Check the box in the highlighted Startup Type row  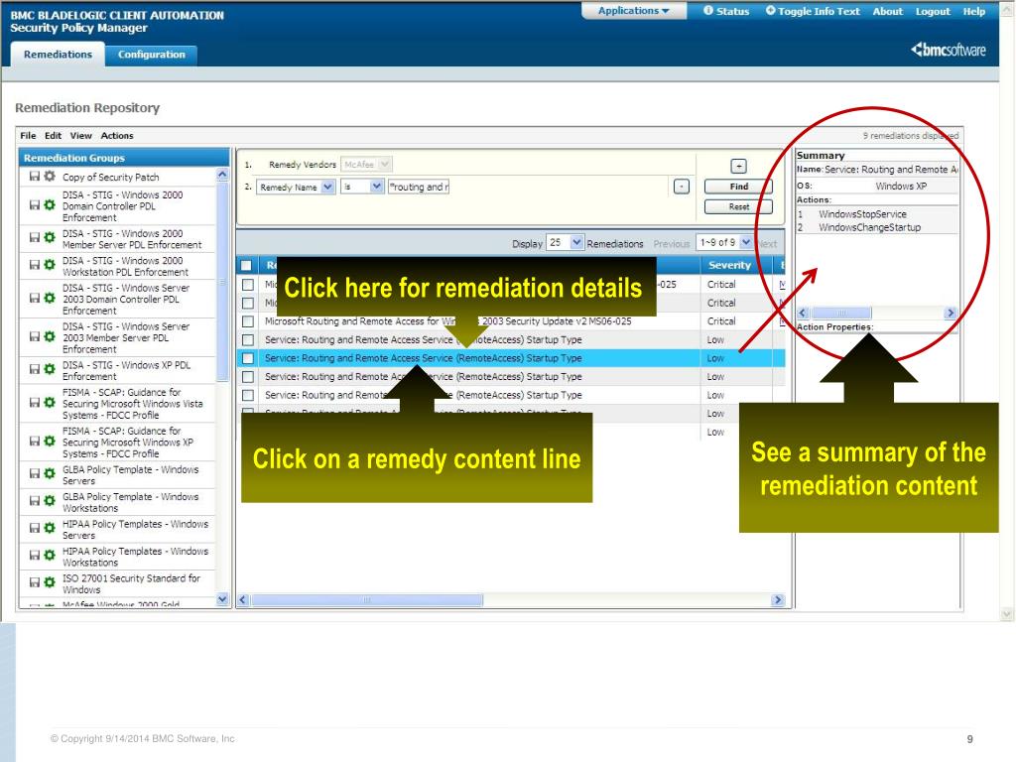(x=247, y=358)
